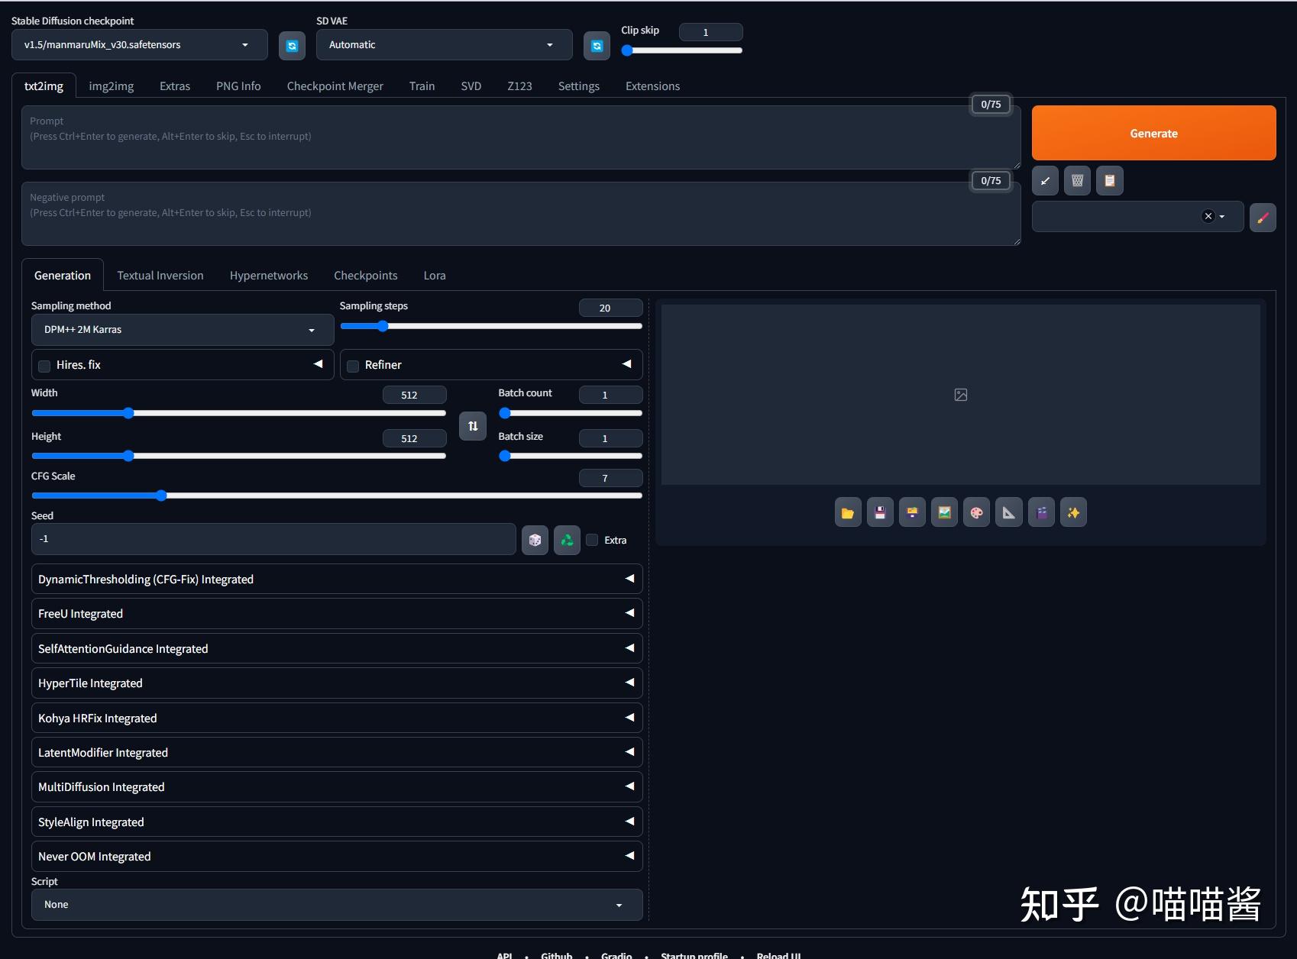Expand the FreeU Integrated section
Screen dimensions: 1297x959
click(336, 613)
